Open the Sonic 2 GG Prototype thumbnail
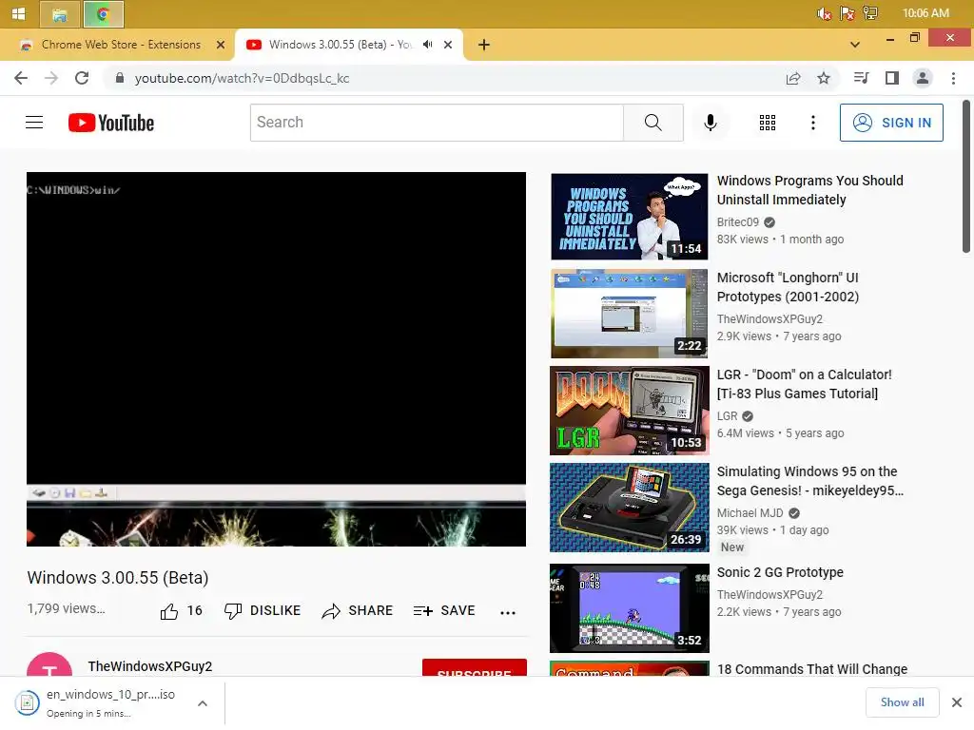 coord(630,608)
